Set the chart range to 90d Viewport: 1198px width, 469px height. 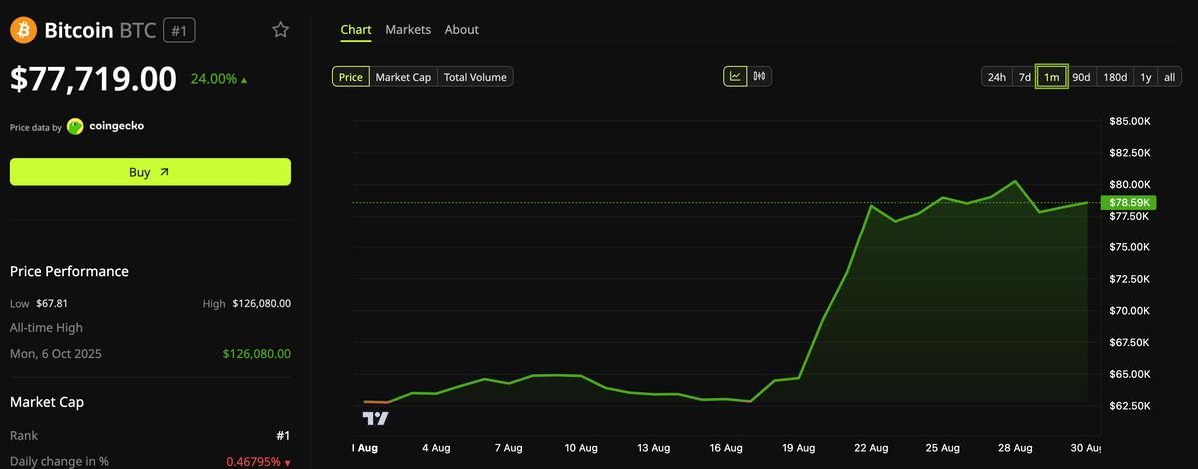pyautogui.click(x=1081, y=77)
